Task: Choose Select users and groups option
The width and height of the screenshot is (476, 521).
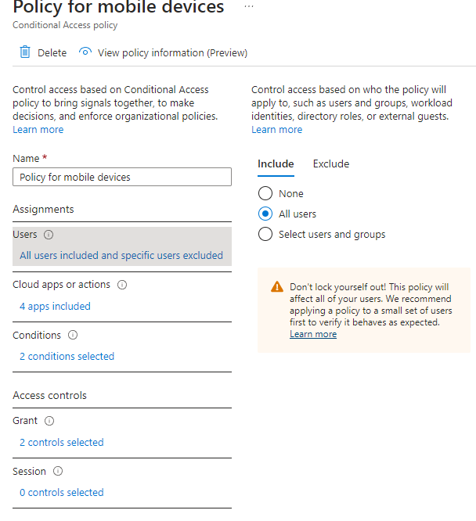Action: [x=265, y=234]
